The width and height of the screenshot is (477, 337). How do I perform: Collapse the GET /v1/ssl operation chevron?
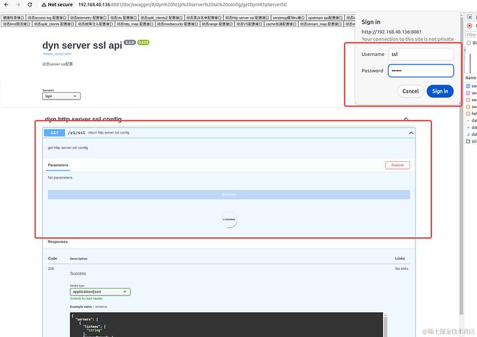[411, 132]
